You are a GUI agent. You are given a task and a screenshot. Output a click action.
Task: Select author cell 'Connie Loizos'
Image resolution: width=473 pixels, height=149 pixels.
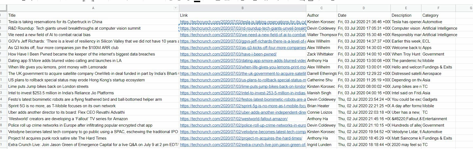[321, 112]
